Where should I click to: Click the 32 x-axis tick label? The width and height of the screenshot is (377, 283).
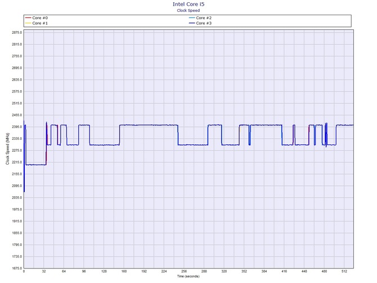click(x=44, y=271)
